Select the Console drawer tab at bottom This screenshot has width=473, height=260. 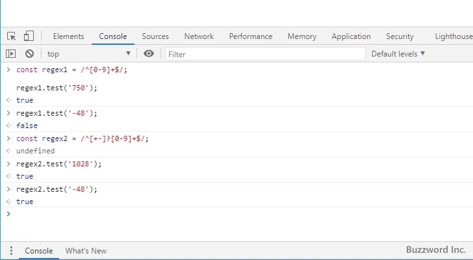(x=39, y=251)
